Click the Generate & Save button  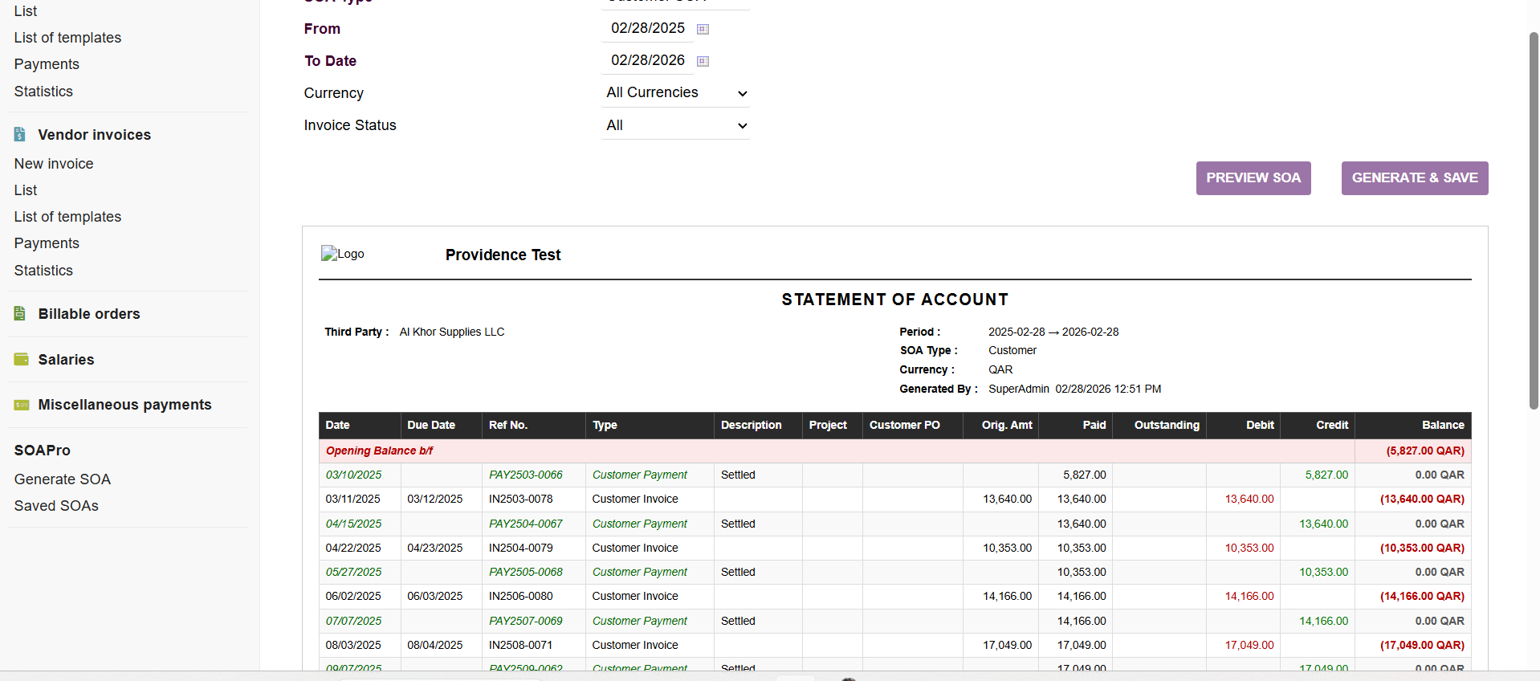pos(1414,178)
